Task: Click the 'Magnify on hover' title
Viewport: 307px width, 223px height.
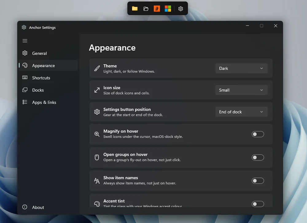Action: point(121,131)
